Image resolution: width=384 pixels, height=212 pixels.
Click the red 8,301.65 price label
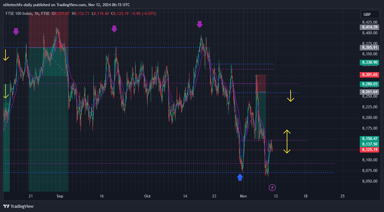coord(369,75)
